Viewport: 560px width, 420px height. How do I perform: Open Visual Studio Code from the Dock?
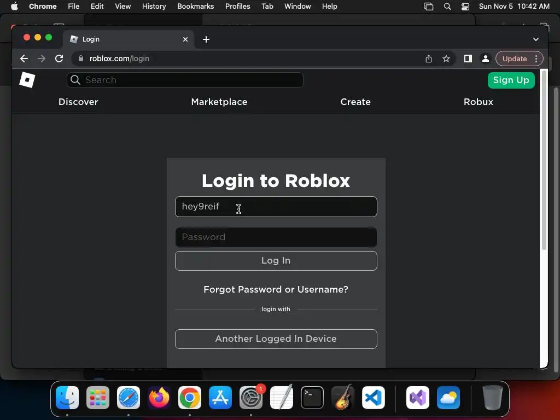click(373, 398)
